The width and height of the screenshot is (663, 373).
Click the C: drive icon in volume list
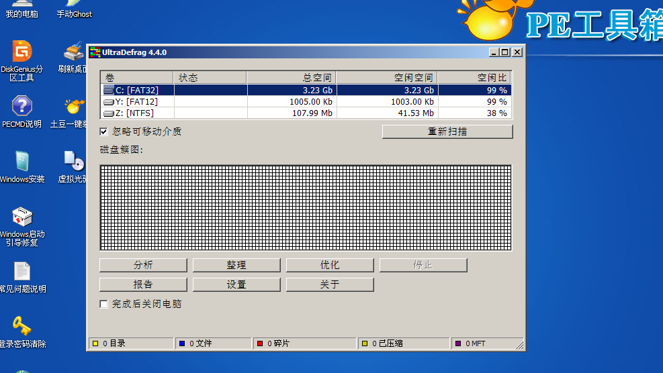109,91
